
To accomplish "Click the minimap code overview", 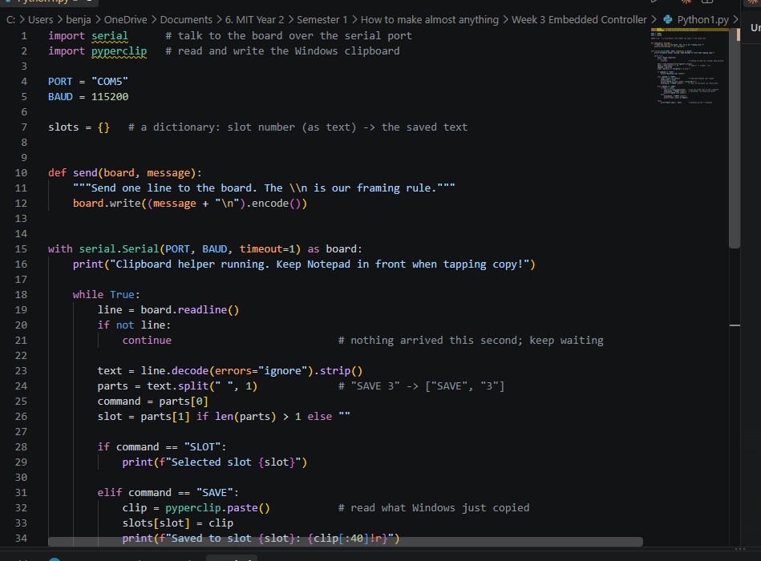I will (688, 67).
